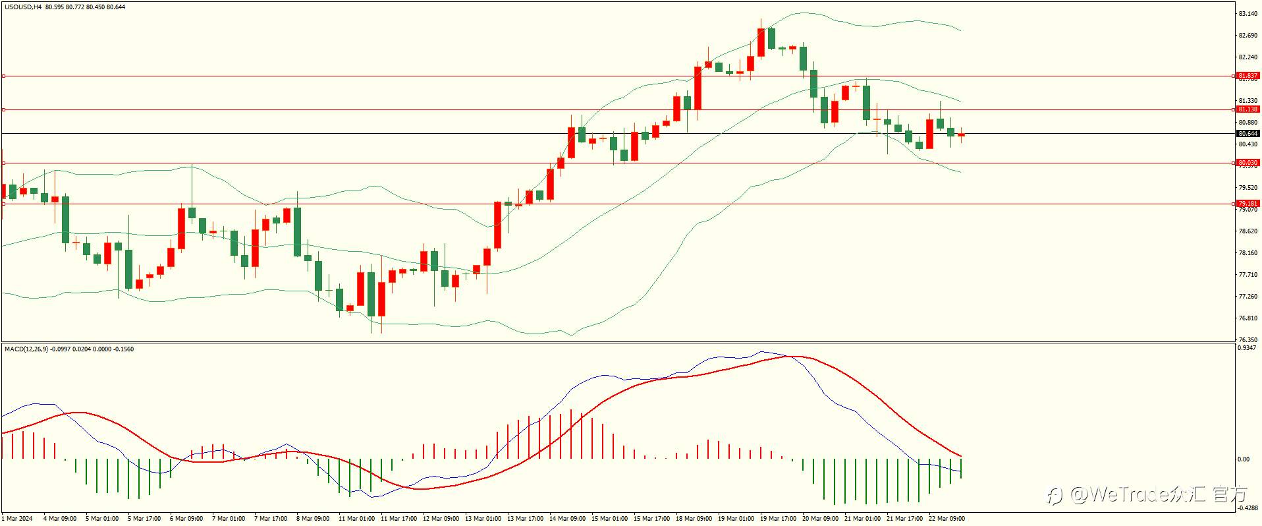The width and height of the screenshot is (1262, 526).
Task: Click the '4 Mar 09:00' time label
Action: pos(60,519)
